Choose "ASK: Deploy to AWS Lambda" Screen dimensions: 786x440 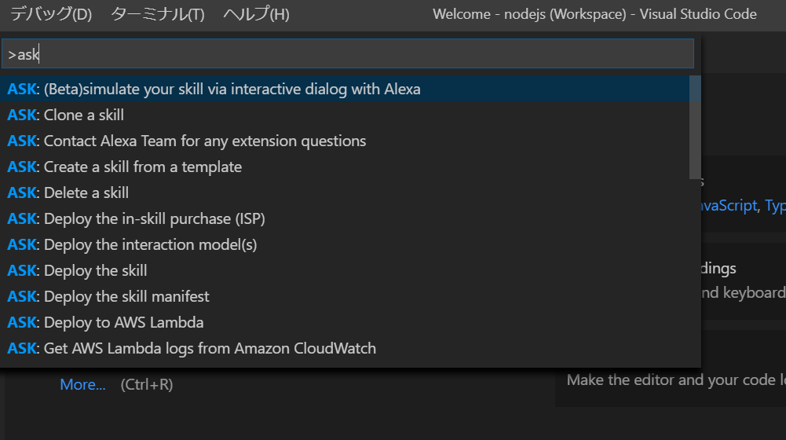[x=106, y=322]
